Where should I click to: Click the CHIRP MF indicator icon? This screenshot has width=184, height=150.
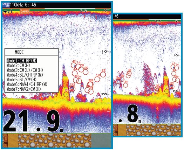(x=6, y=5)
